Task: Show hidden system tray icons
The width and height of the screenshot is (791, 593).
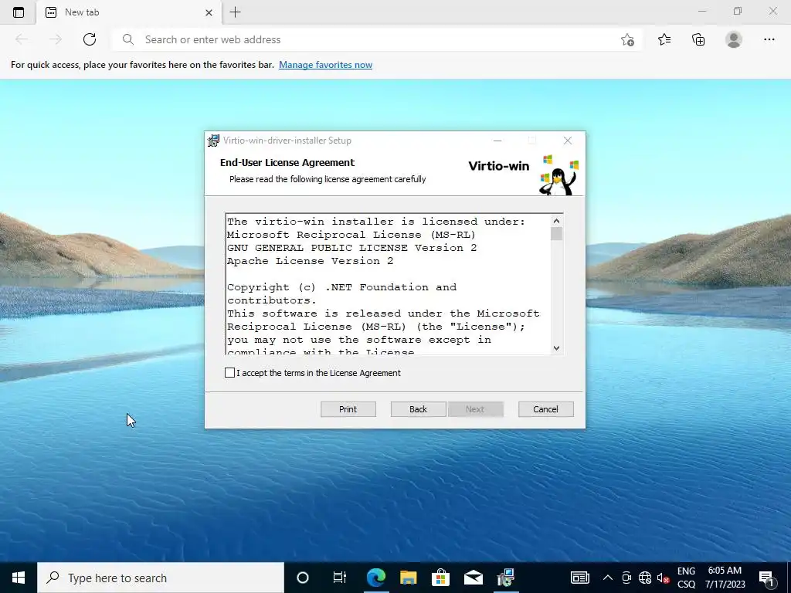Action: [x=608, y=578]
